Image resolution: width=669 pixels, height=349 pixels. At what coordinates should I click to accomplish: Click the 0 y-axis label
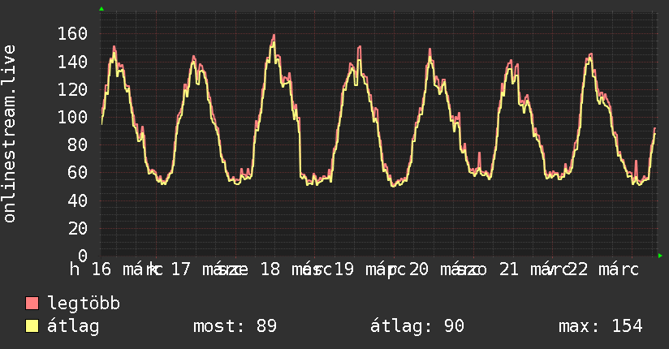click(x=83, y=256)
